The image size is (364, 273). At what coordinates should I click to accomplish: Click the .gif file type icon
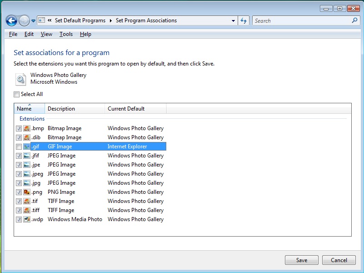27,147
